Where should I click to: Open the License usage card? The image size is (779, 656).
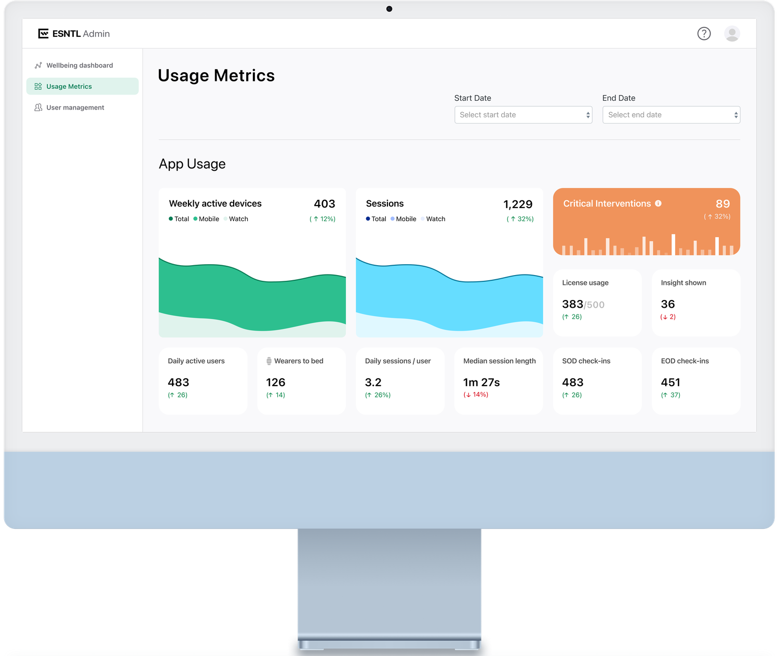point(597,303)
